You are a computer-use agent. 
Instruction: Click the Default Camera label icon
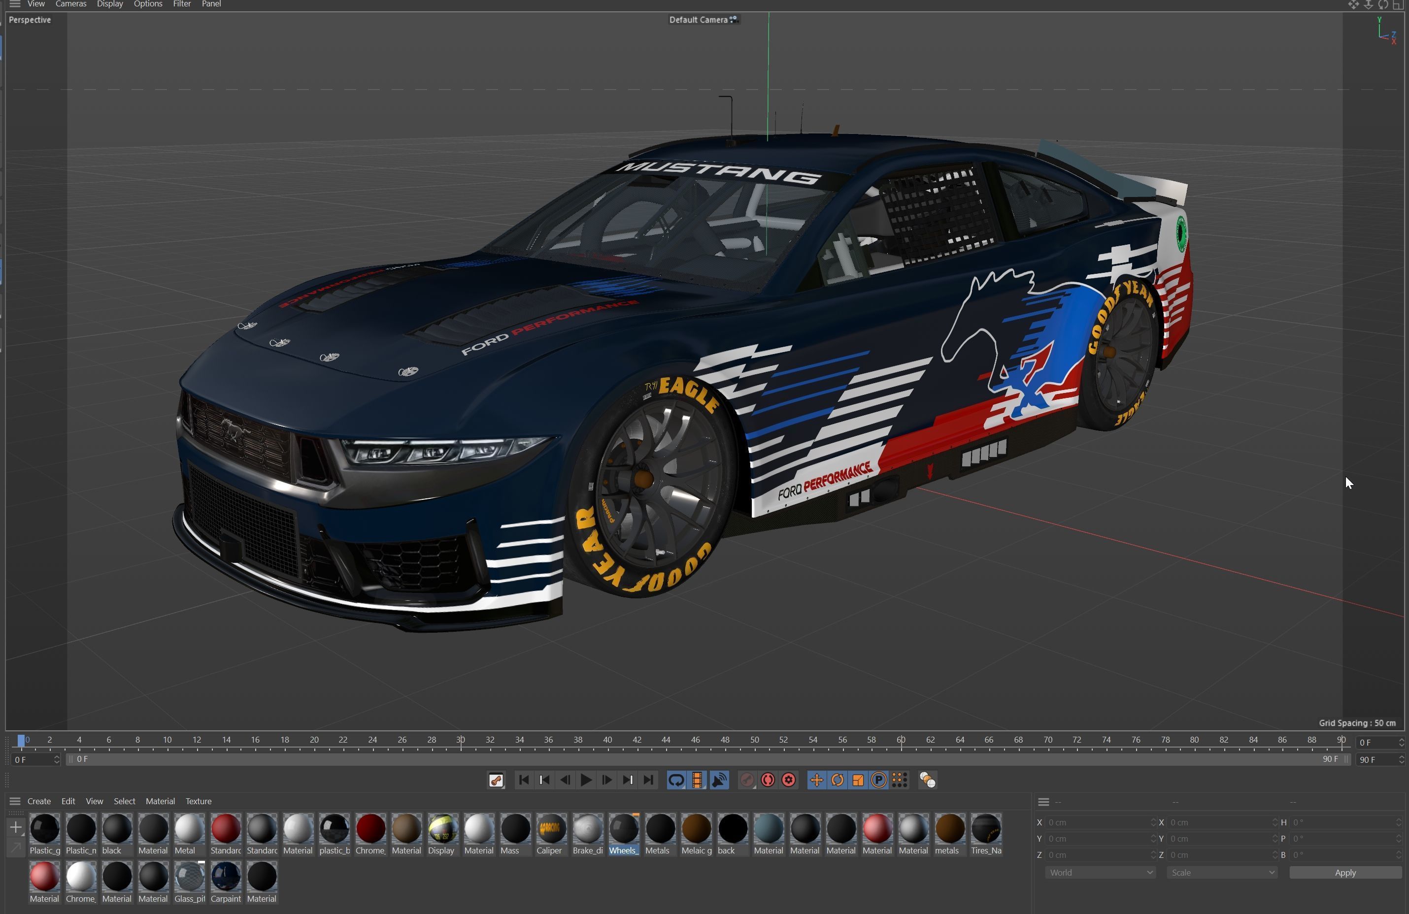click(x=734, y=20)
